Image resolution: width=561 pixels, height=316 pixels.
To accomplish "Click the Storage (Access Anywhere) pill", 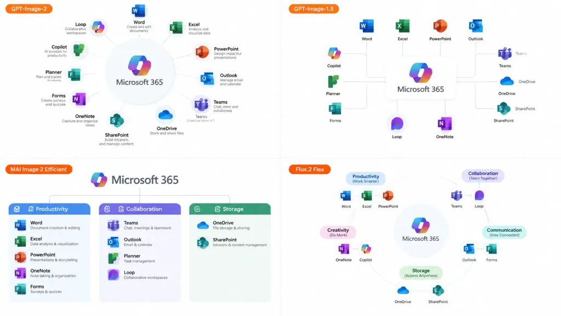I will pos(421,273).
